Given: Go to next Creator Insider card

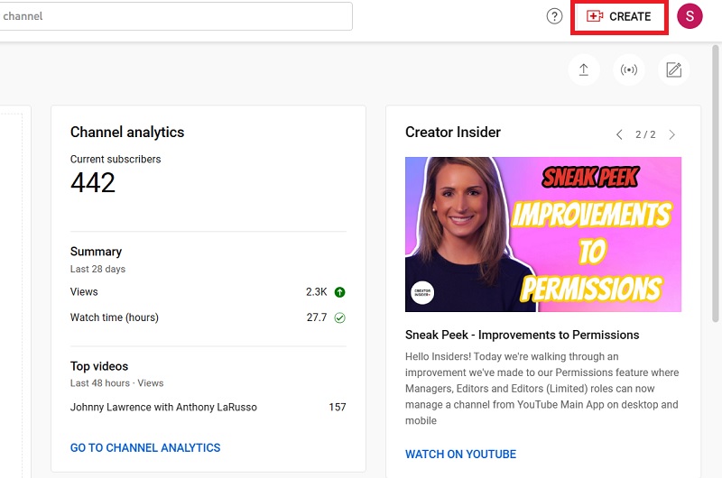Looking at the screenshot, I should click(x=672, y=134).
